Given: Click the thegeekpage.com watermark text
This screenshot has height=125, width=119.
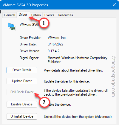Looking at the screenshot, I should pyautogui.click(x=113, y=76).
